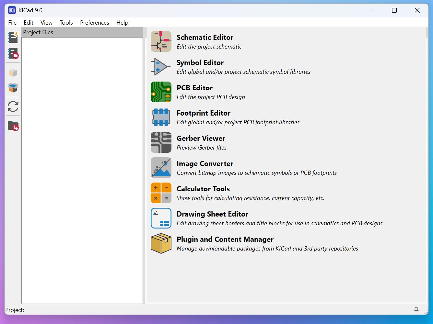
Task: Click the Open Project icon in left toolbar
Action: tap(13, 53)
